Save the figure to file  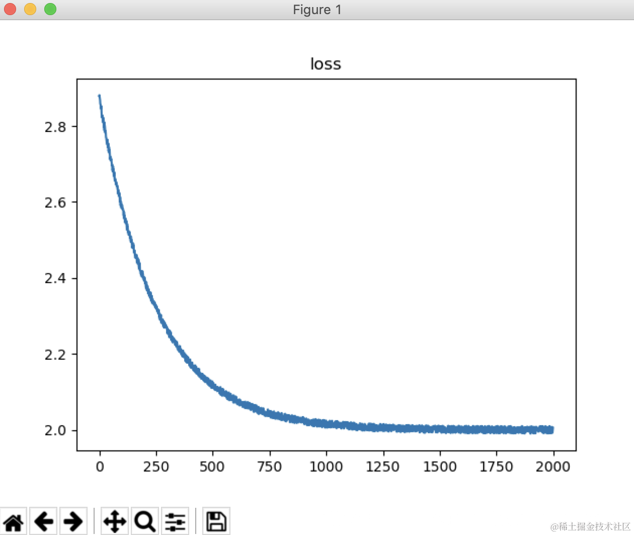216,521
